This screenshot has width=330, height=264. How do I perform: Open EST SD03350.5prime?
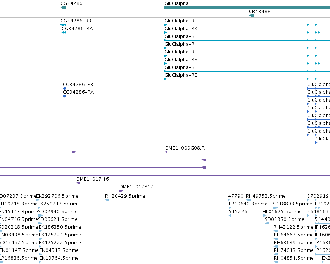point(285,219)
